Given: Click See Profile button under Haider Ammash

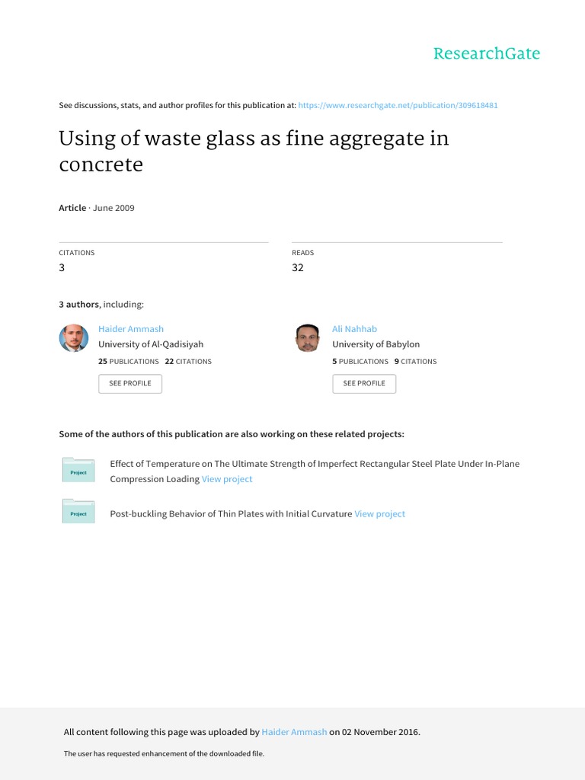Looking at the screenshot, I should (x=130, y=384).
